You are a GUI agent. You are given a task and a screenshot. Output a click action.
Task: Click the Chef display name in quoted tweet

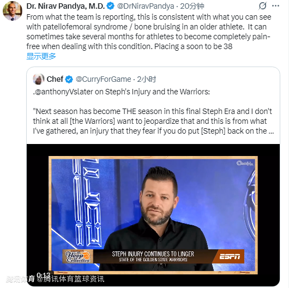pyautogui.click(x=55, y=79)
